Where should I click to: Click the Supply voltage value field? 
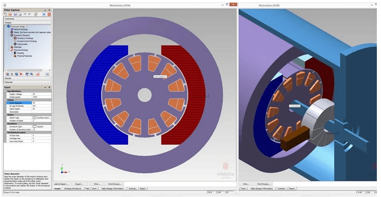coord(41,94)
